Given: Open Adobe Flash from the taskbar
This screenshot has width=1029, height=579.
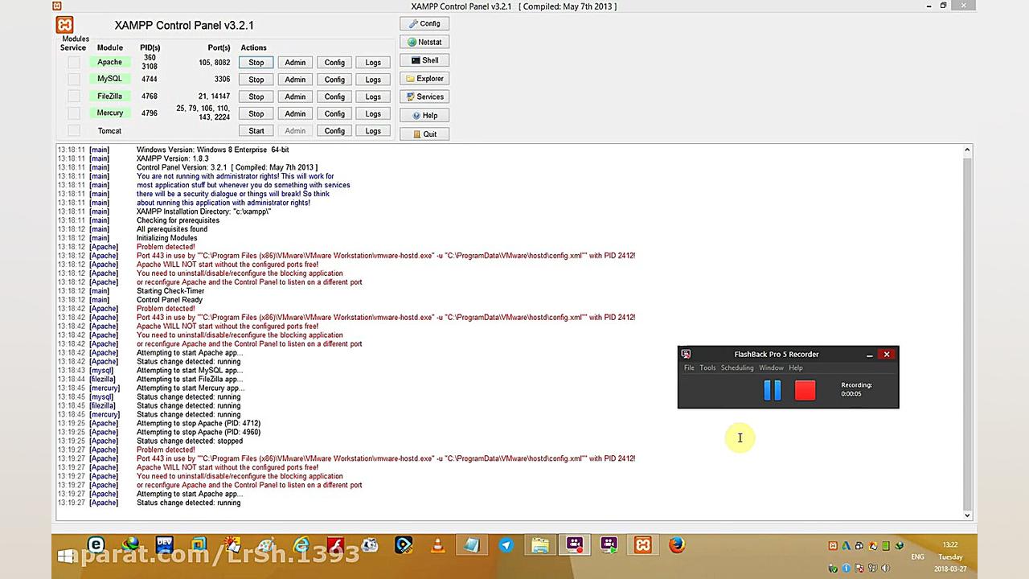Looking at the screenshot, I should tap(335, 545).
